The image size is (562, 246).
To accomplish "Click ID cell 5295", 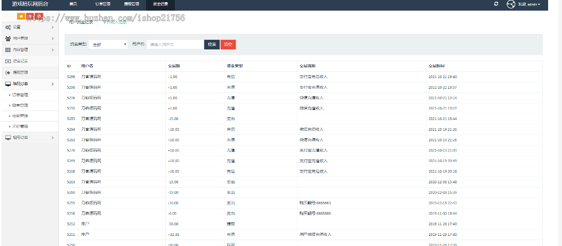I will [70, 108].
